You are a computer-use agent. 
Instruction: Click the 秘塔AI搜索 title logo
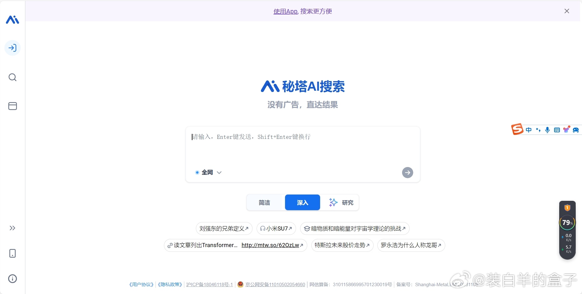click(303, 86)
